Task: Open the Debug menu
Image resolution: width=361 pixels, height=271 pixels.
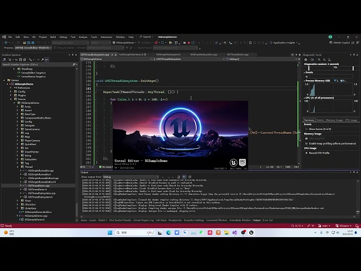Action: [x=63, y=37]
